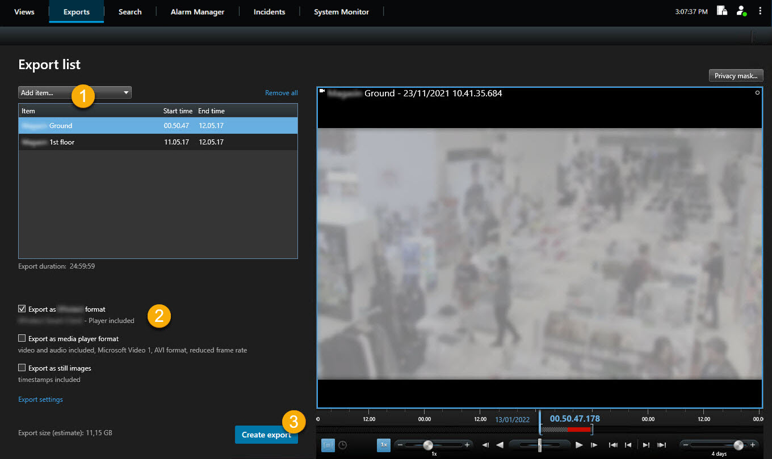Open Export settings link

coord(40,399)
